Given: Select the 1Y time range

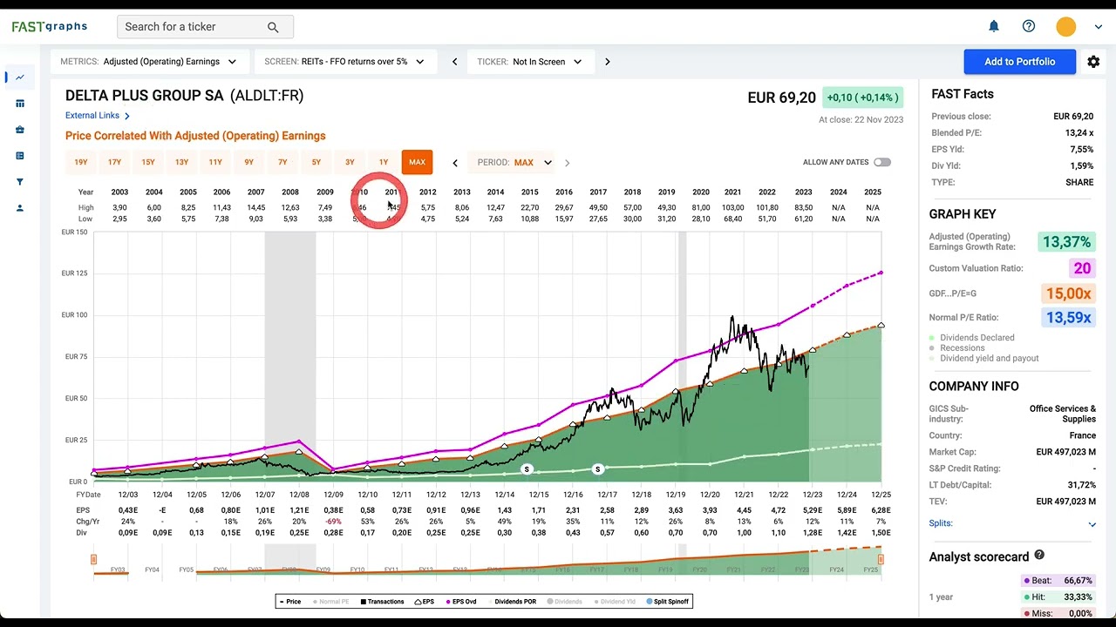Looking at the screenshot, I should pos(384,162).
